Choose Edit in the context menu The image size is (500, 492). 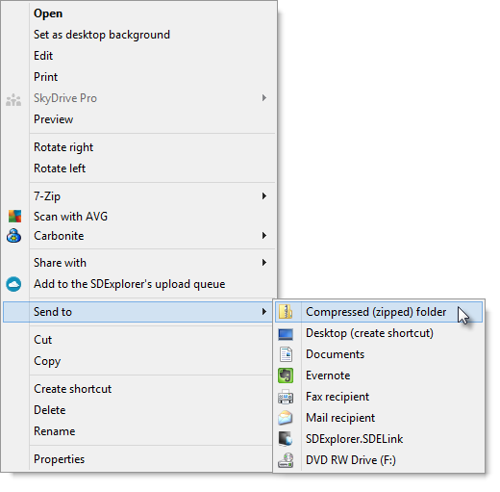pos(138,56)
